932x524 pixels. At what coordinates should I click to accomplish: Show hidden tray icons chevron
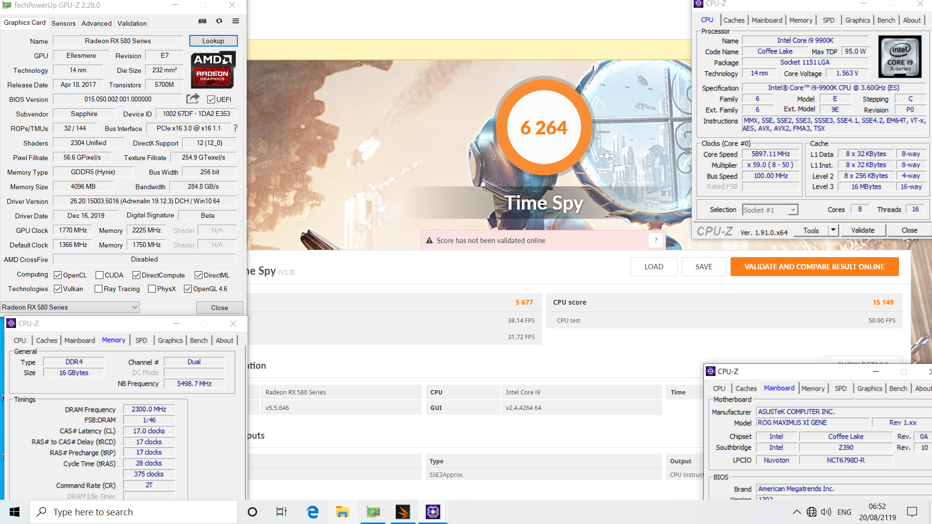[x=797, y=512]
